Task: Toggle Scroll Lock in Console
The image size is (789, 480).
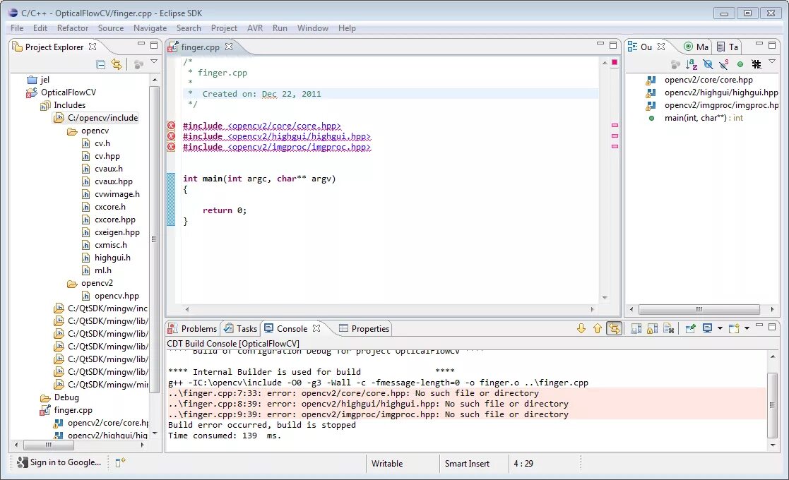Action: tap(652, 329)
